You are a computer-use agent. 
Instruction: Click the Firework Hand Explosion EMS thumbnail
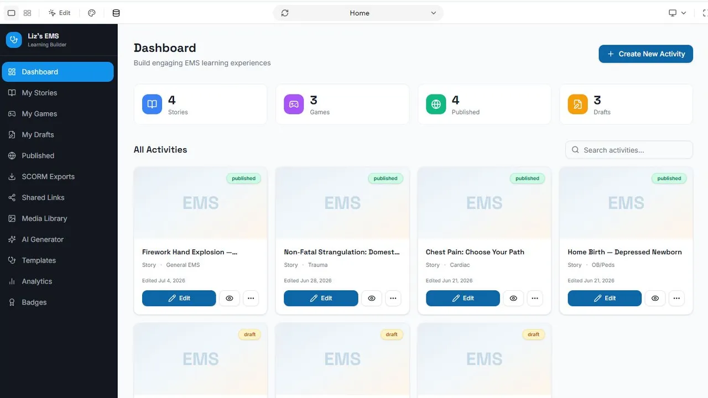click(200, 203)
